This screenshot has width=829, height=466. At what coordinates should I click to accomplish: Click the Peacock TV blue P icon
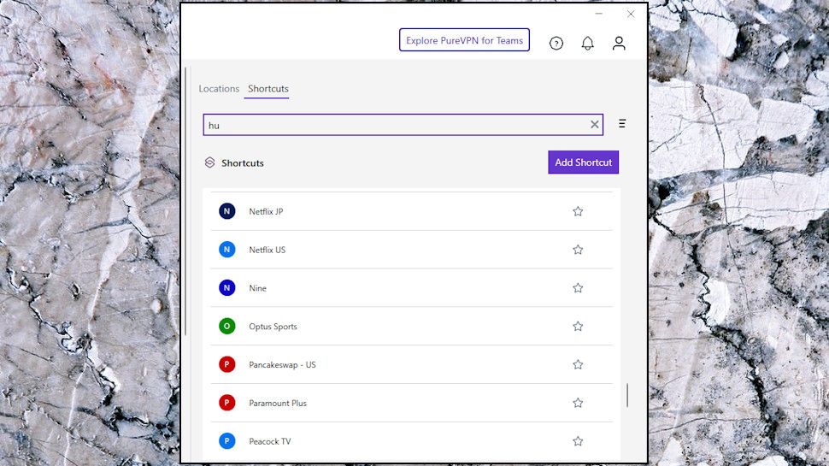point(226,440)
